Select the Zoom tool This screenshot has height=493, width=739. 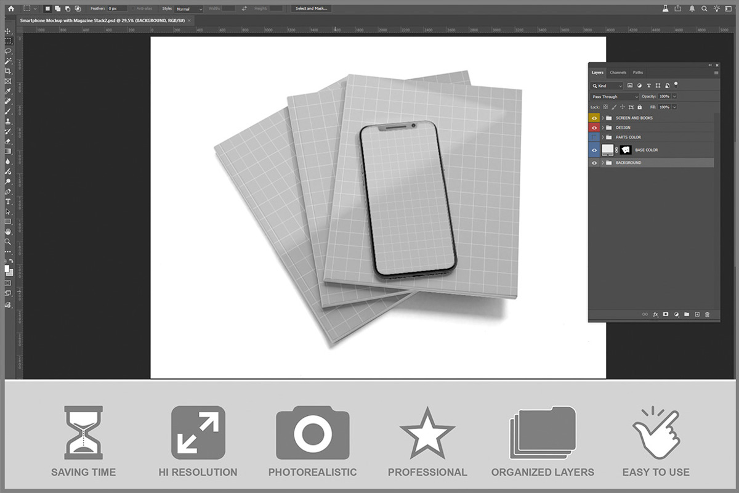tap(8, 242)
